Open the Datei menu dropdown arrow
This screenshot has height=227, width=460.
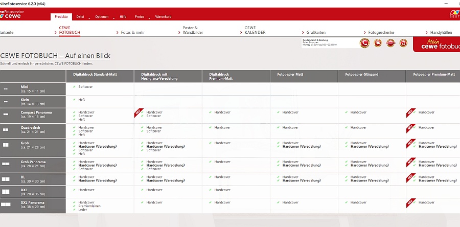tap(89, 18)
